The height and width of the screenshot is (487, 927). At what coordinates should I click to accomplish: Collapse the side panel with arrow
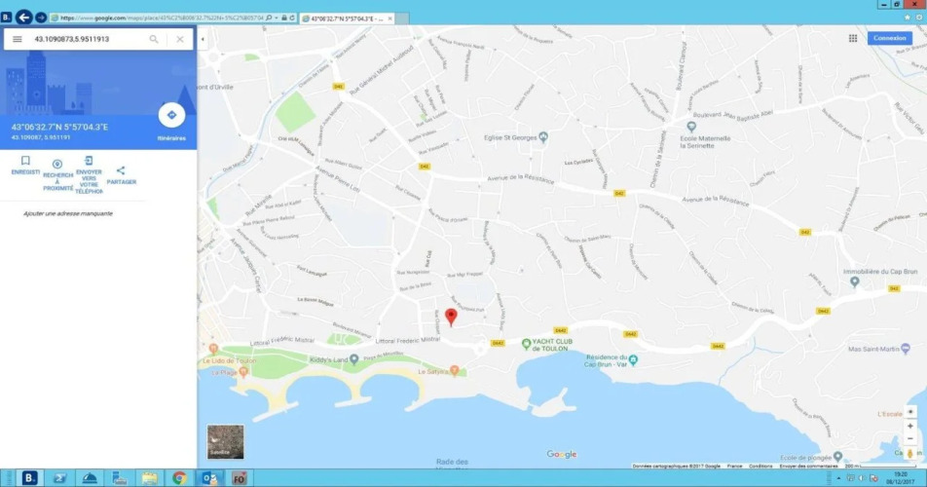(203, 39)
